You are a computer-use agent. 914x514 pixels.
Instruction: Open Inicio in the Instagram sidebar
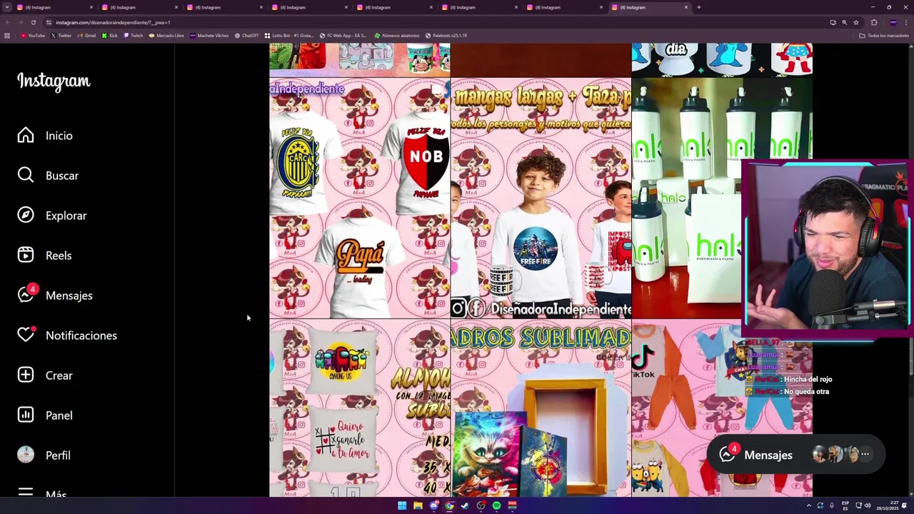(46, 136)
